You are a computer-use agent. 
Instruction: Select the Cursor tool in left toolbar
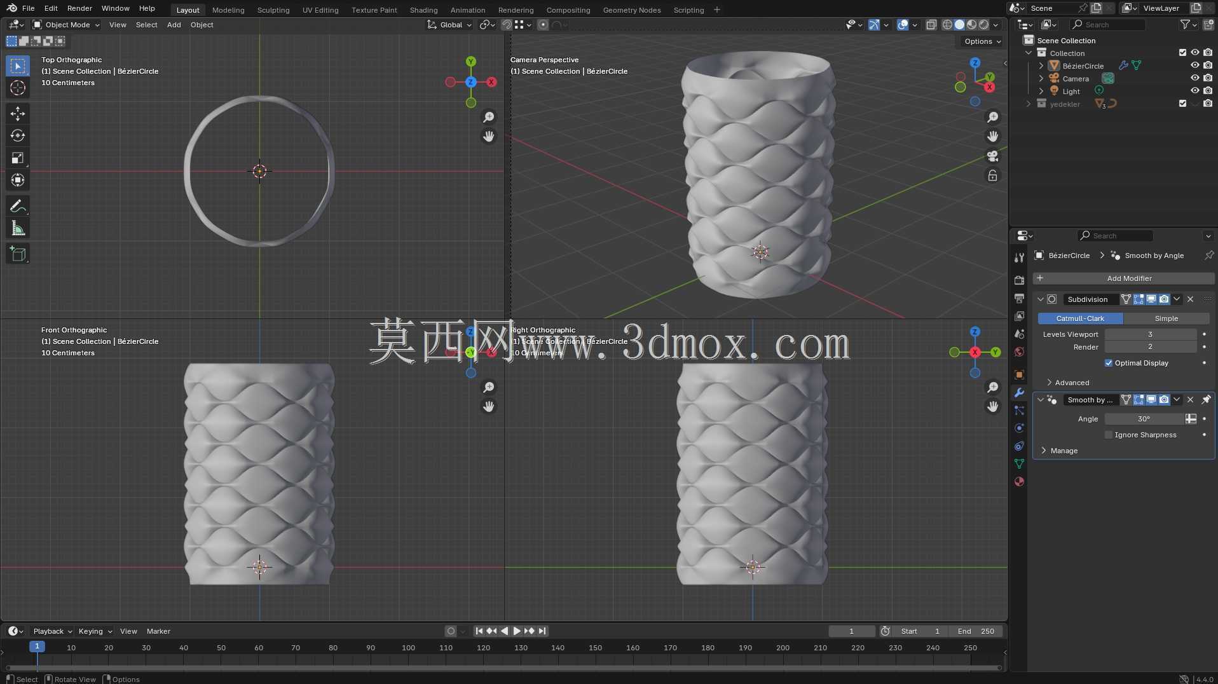tap(18, 88)
